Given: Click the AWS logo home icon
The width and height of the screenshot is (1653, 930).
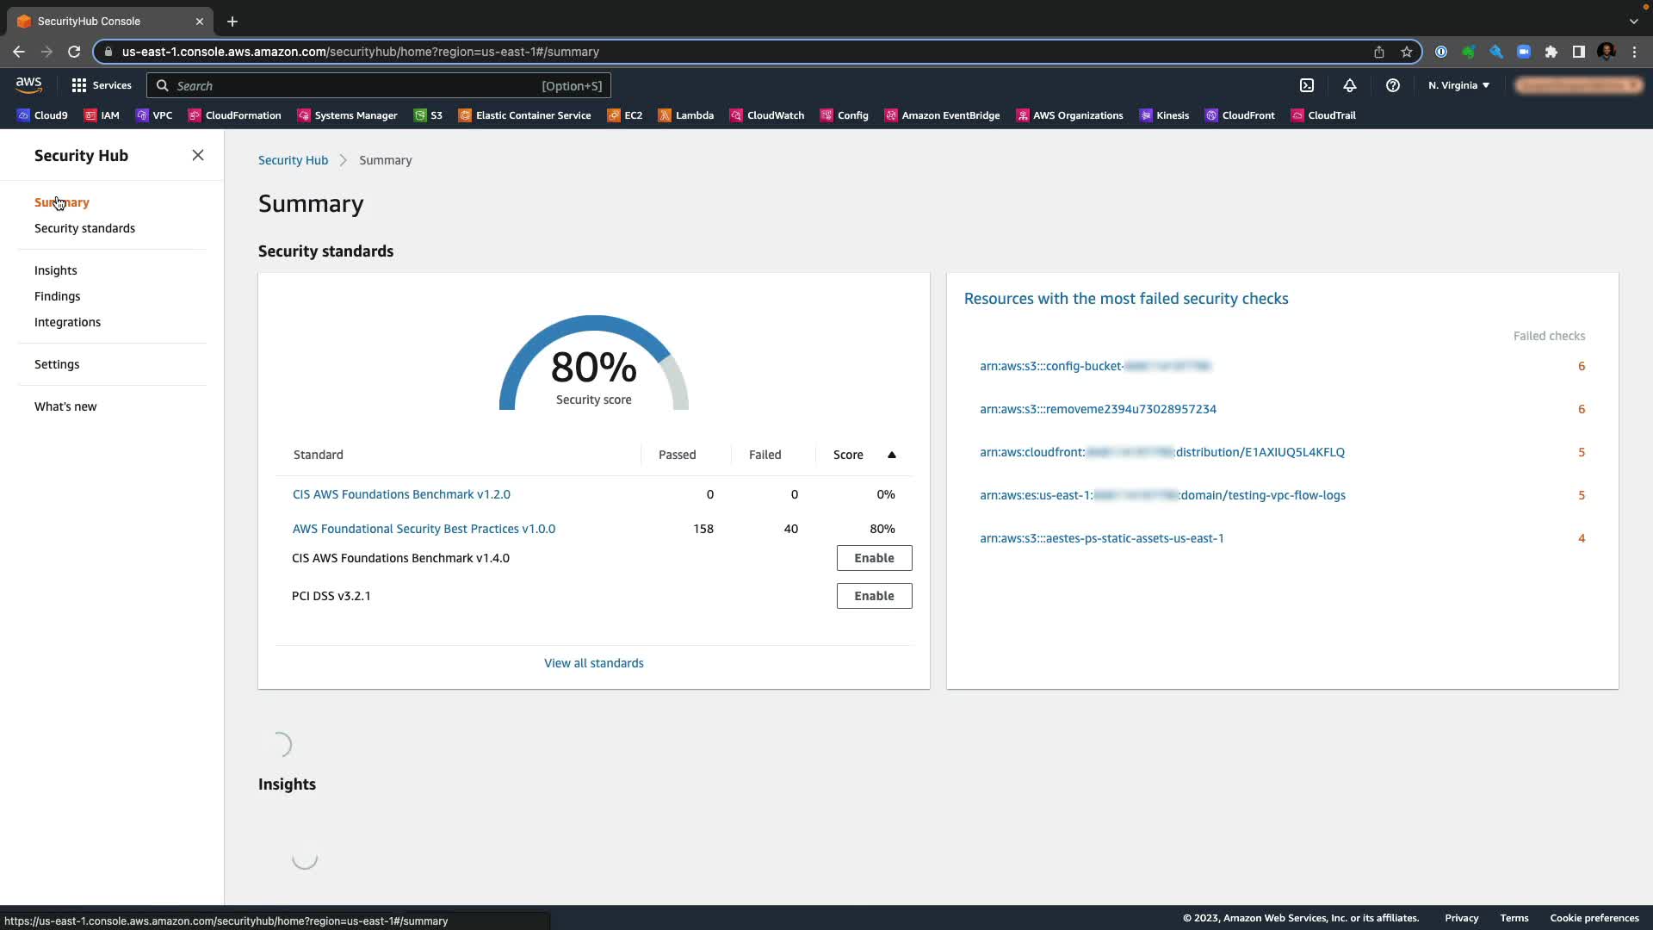Looking at the screenshot, I should click(x=28, y=84).
